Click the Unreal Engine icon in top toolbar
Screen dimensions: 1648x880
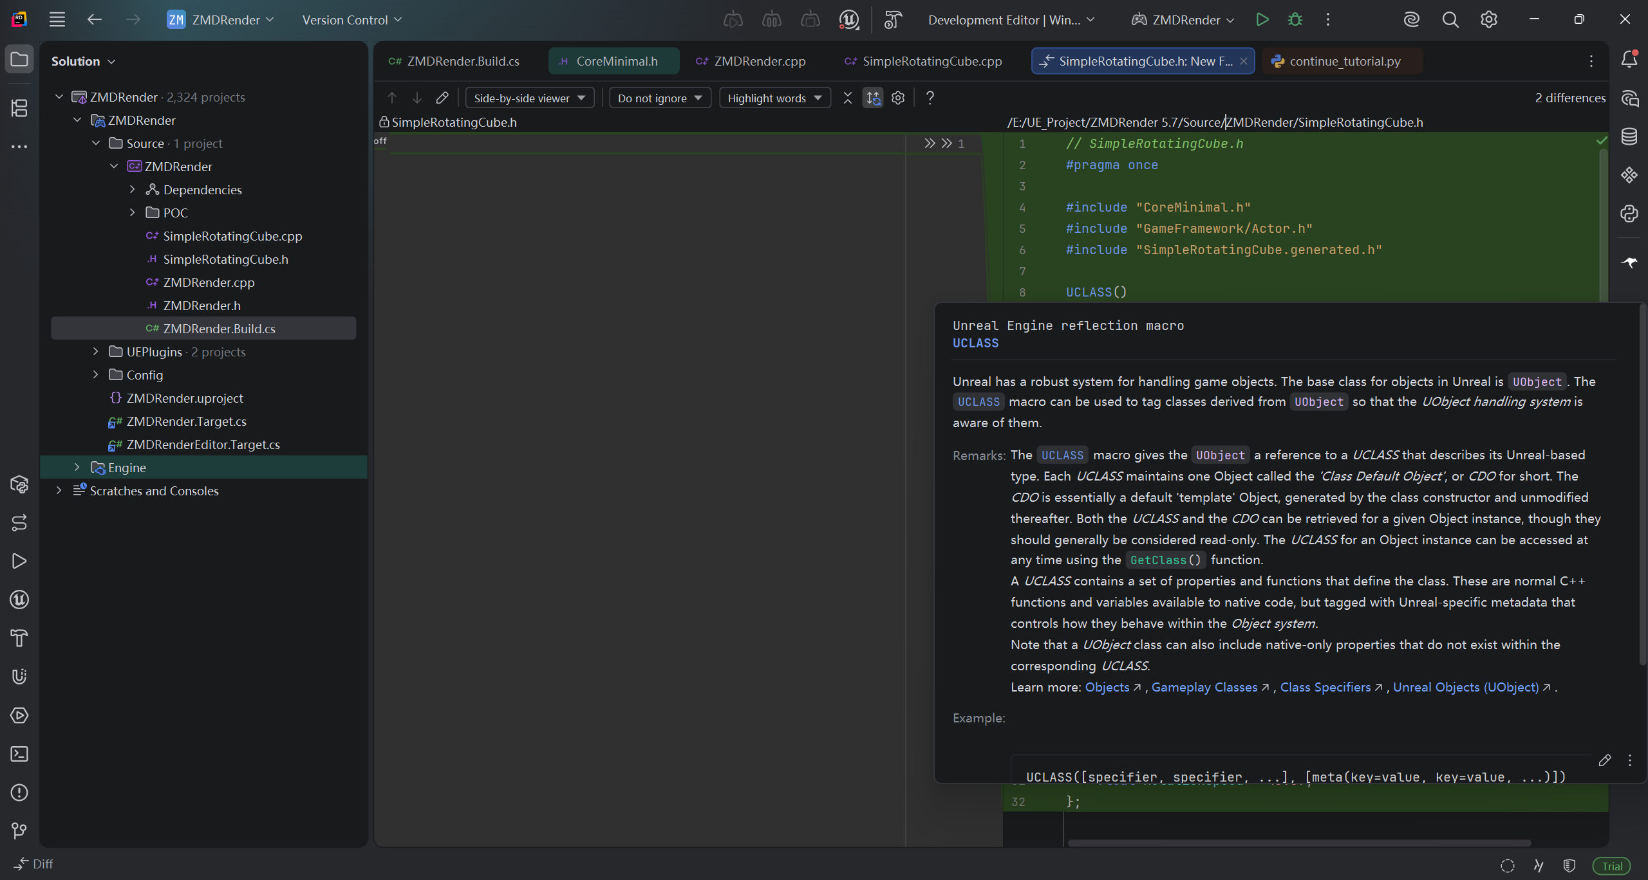[848, 20]
